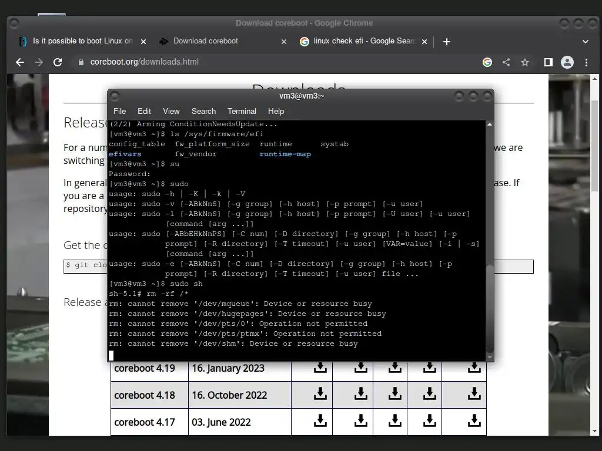Close the 'Is it possible to boot Linux' tab
This screenshot has width=602, height=451.
coord(143,42)
